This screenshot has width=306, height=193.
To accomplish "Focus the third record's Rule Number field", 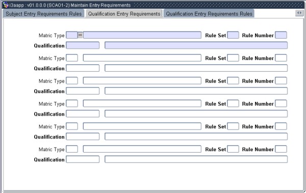I will [281, 81].
